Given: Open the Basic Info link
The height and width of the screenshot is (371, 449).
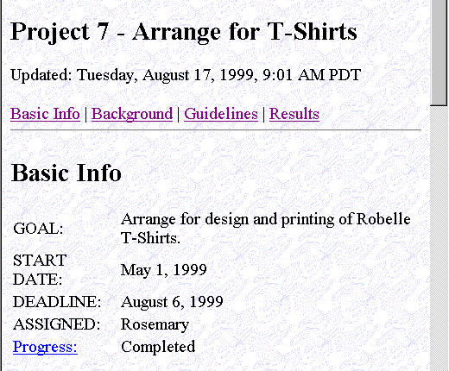Looking at the screenshot, I should [45, 114].
